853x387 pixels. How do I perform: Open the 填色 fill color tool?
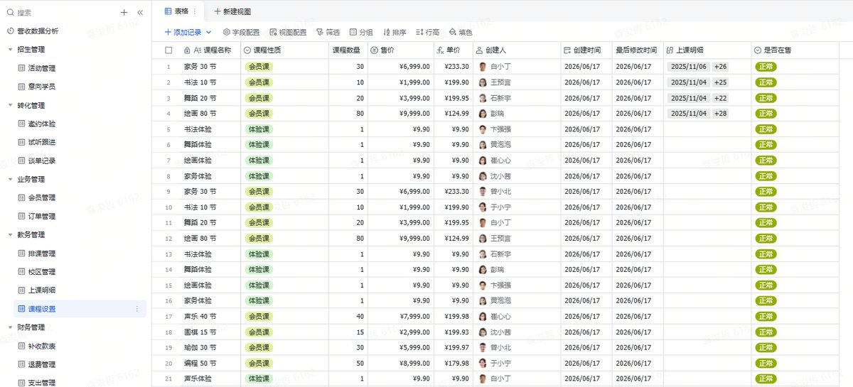(461, 32)
